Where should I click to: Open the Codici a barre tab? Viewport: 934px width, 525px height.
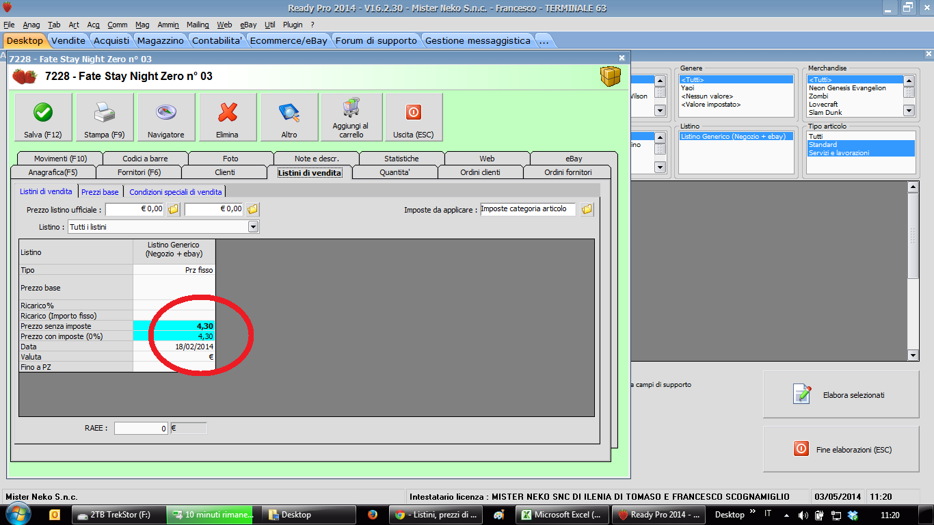click(145, 159)
